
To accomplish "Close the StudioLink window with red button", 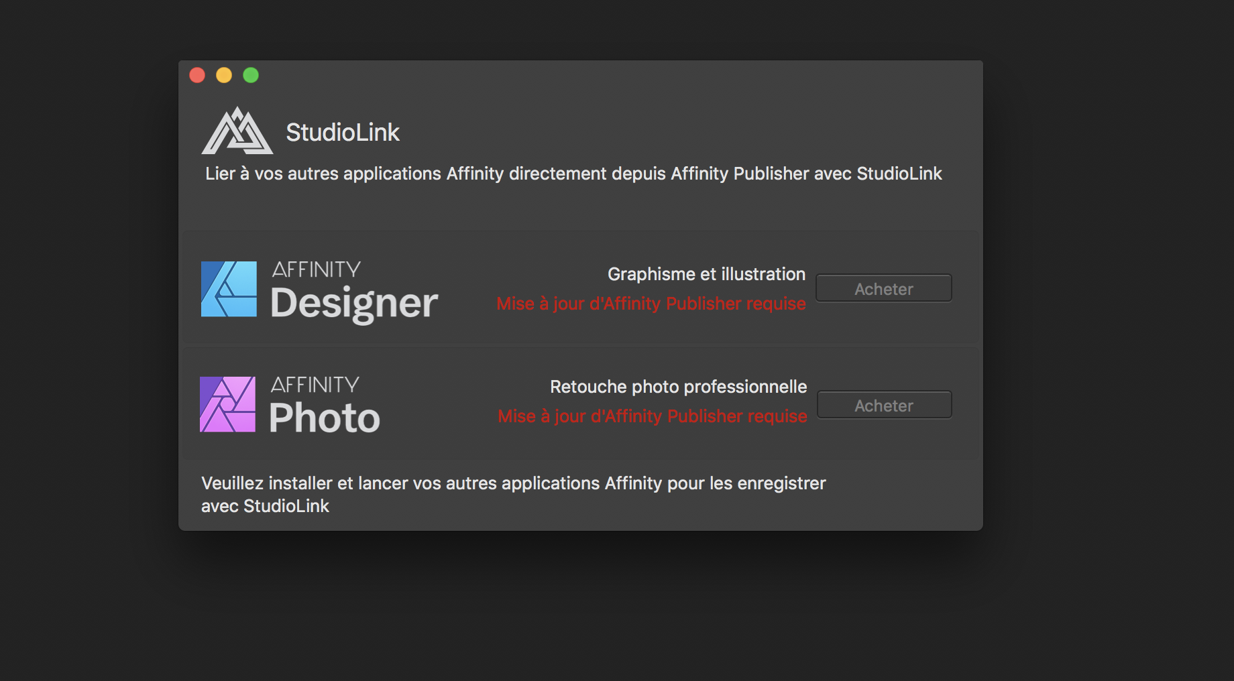I will point(197,75).
